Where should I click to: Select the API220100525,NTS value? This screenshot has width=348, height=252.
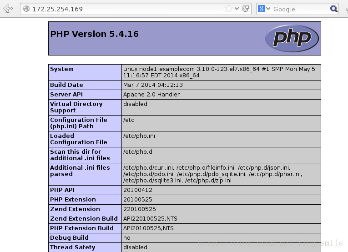pyautogui.click(x=150, y=219)
